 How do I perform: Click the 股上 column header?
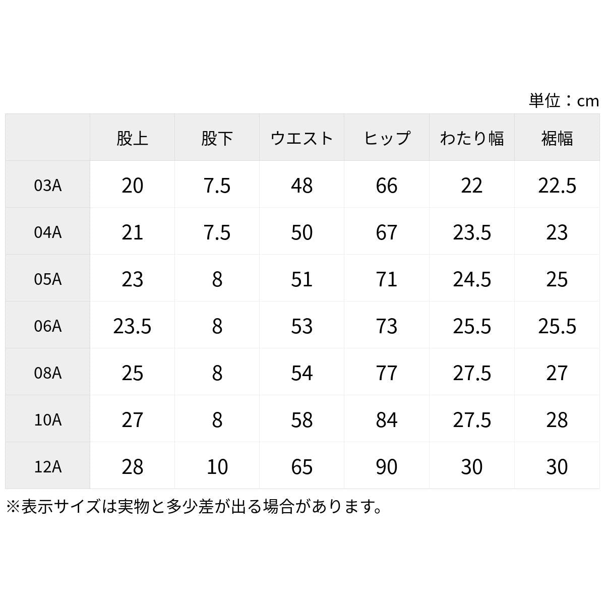click(x=132, y=138)
